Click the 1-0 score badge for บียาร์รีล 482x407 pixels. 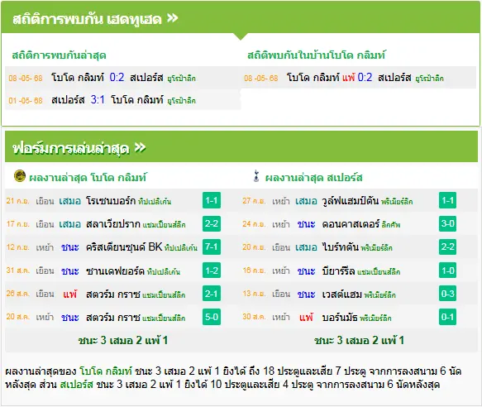(x=447, y=271)
